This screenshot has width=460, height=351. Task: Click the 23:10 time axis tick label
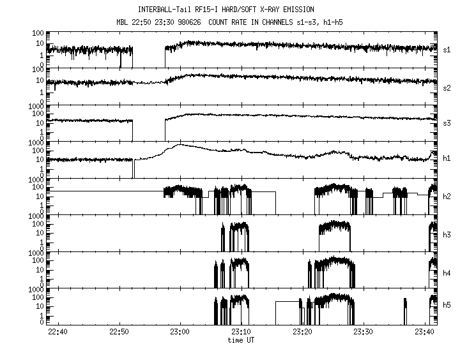[241, 332]
